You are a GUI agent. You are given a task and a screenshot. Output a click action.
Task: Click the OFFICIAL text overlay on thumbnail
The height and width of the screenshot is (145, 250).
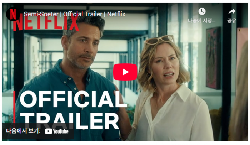tap(74, 99)
